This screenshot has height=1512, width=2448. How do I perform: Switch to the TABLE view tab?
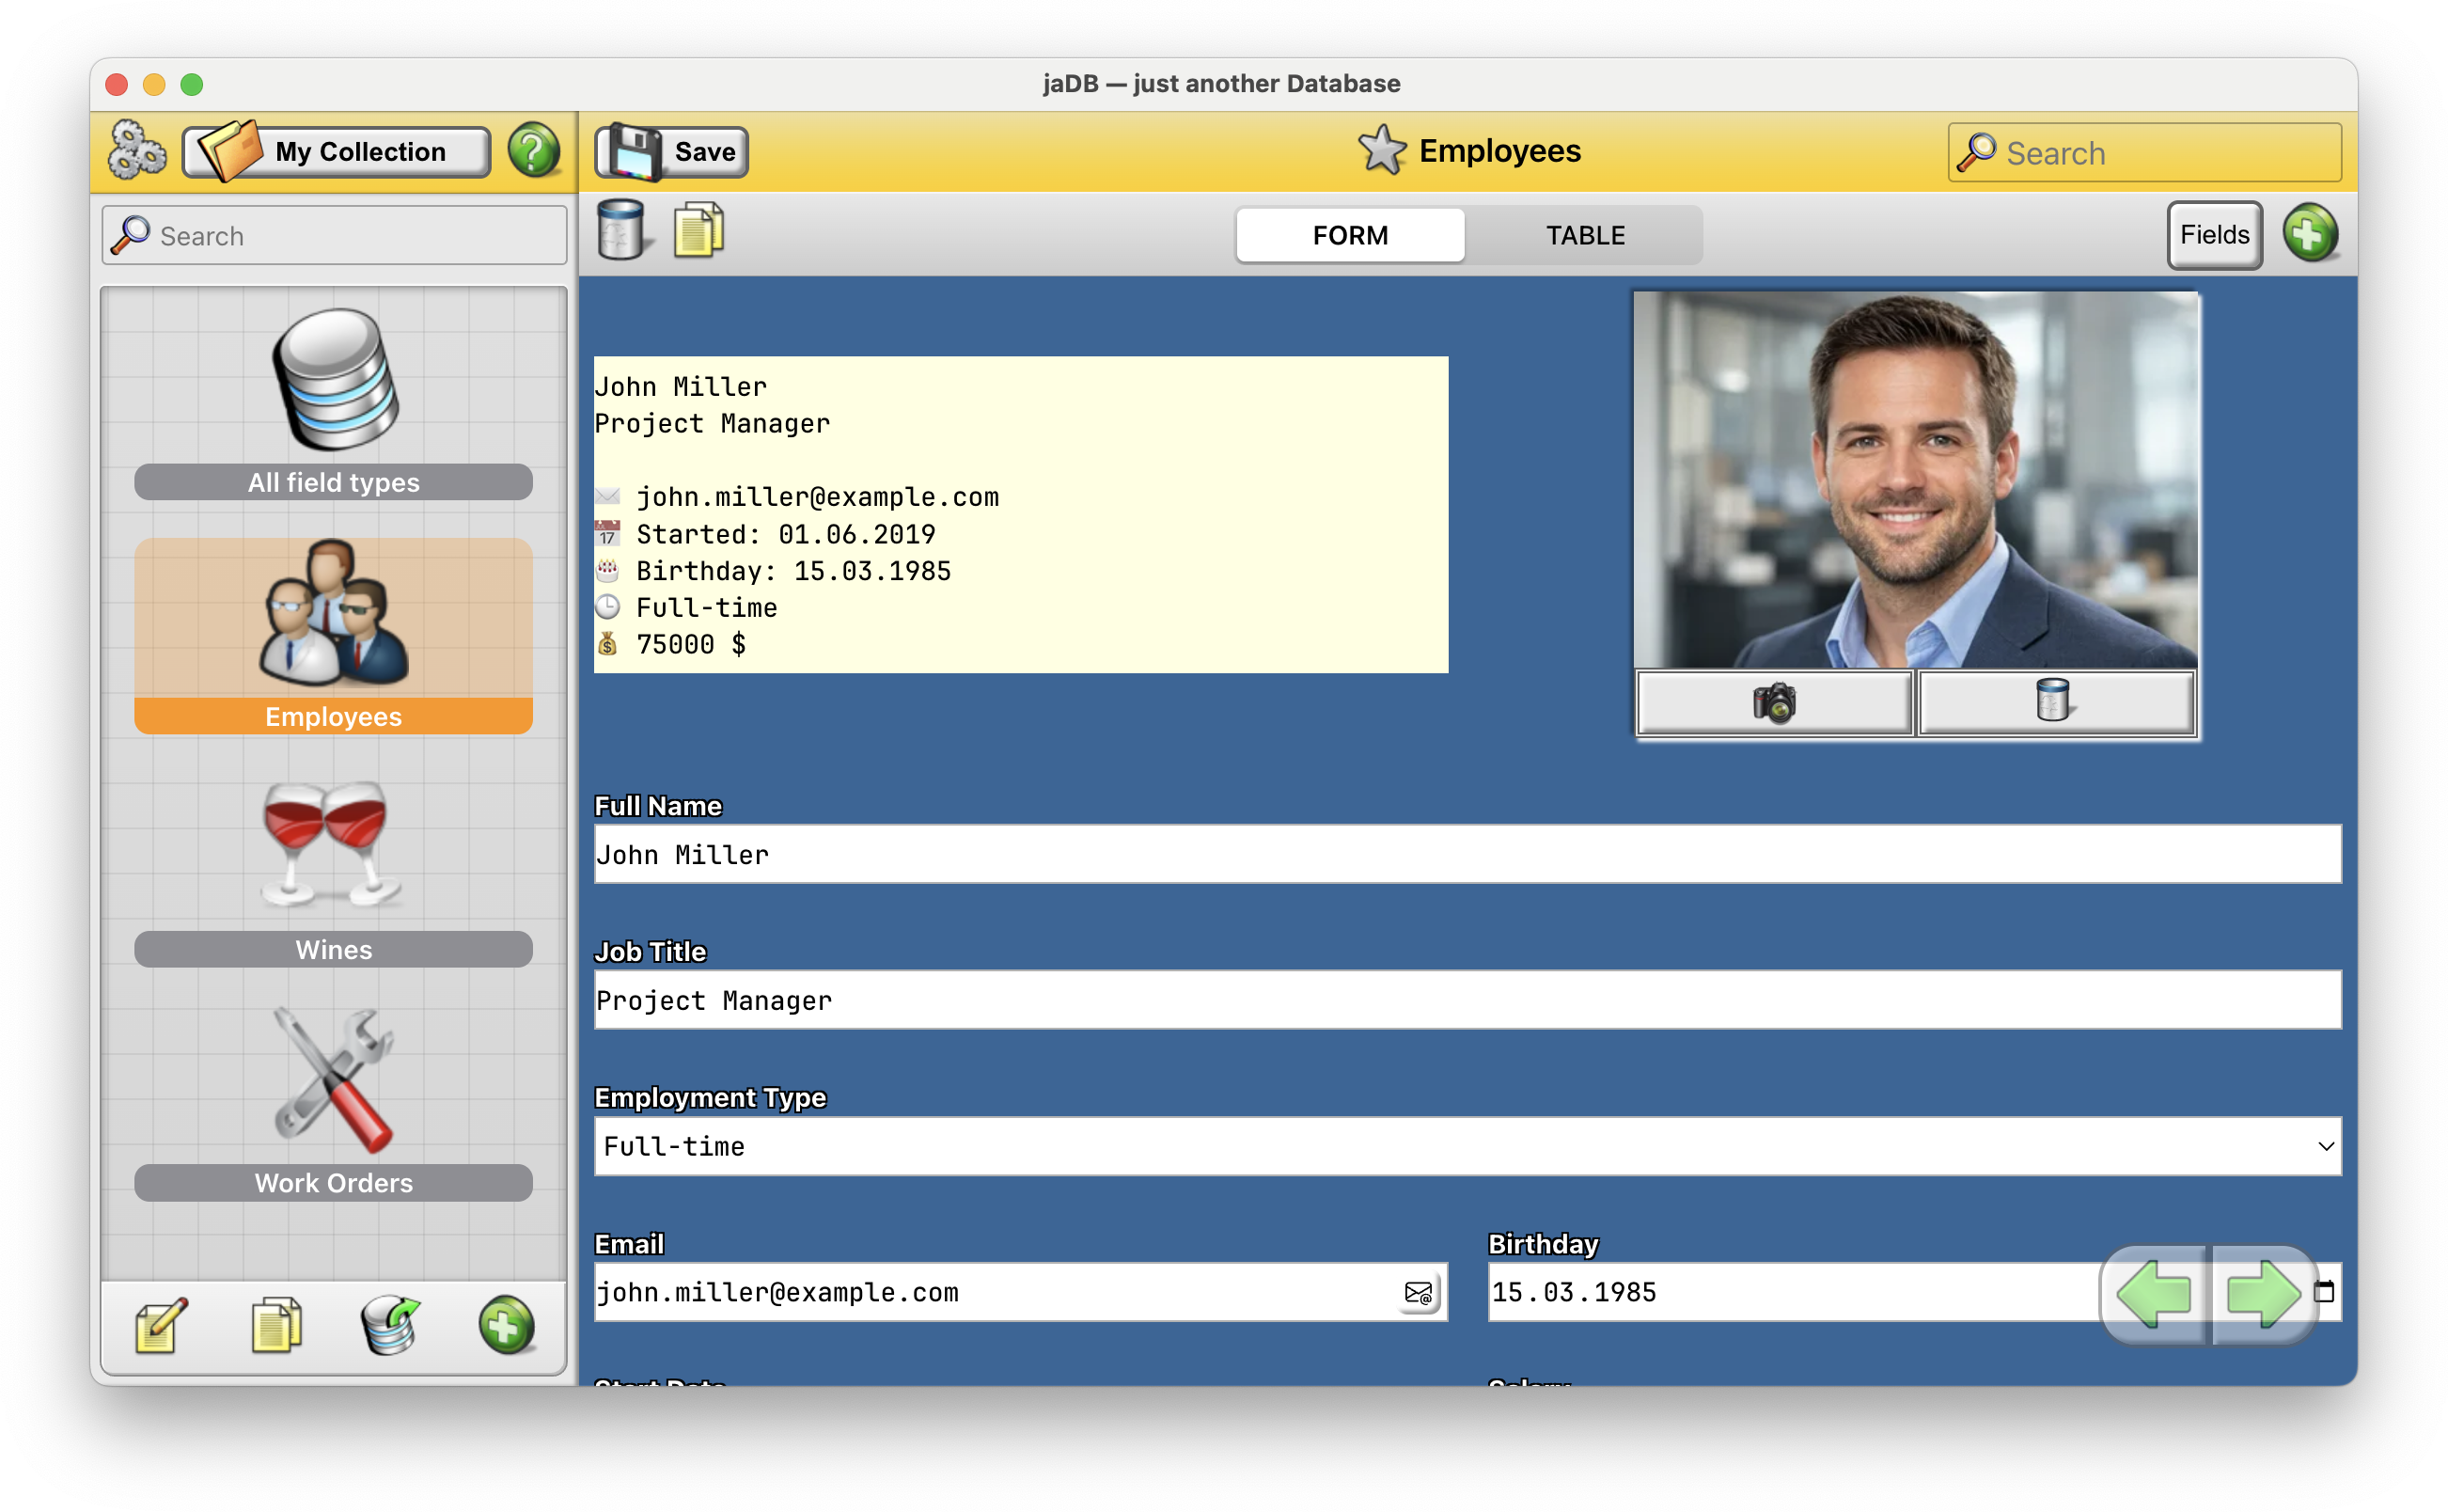tap(1585, 235)
